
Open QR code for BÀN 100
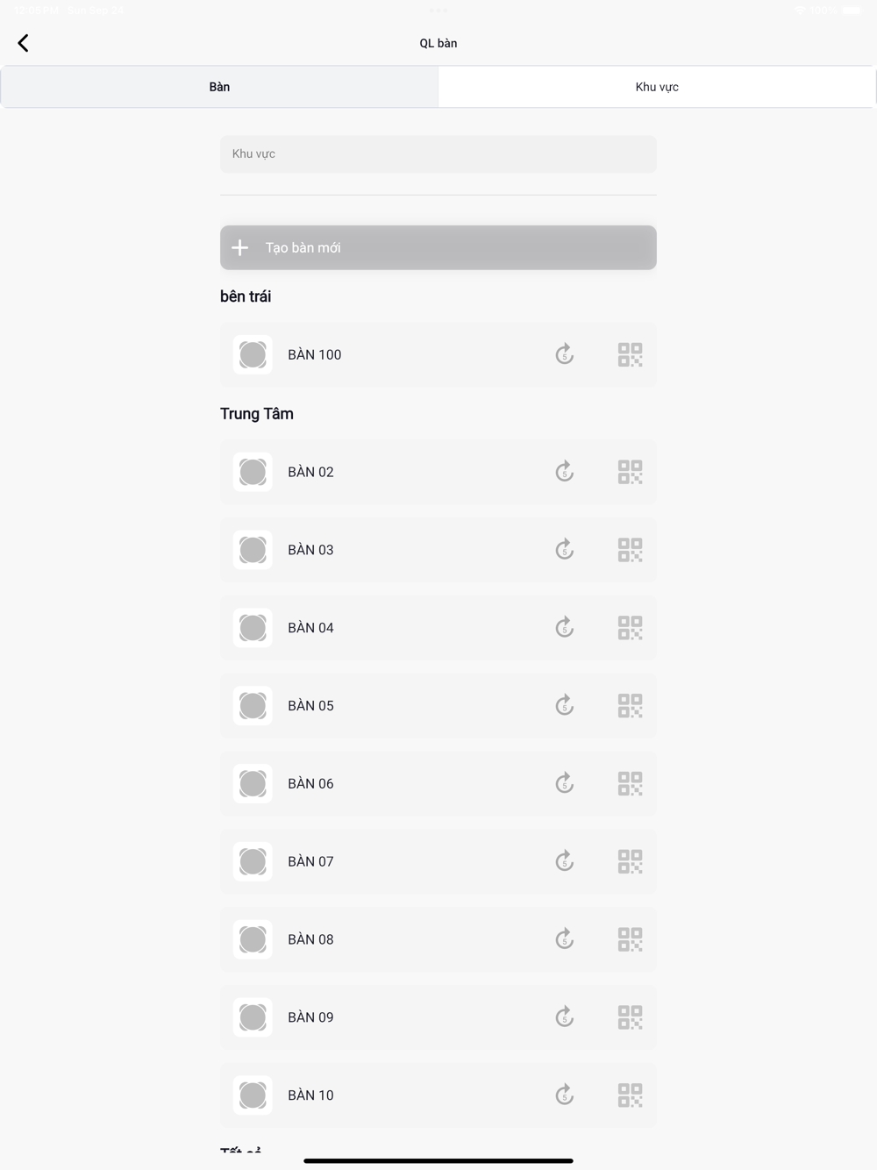[630, 354]
